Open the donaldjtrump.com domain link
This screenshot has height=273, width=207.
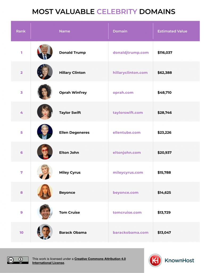[131, 53]
